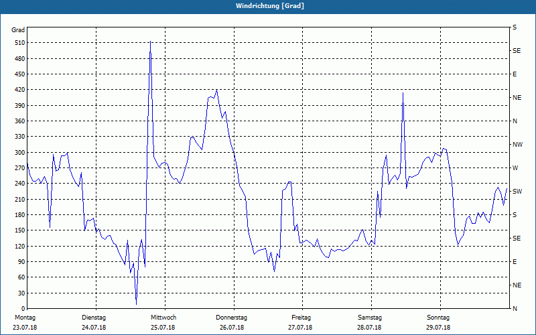Select the Montag 23.07.18 date label

(x=25, y=322)
